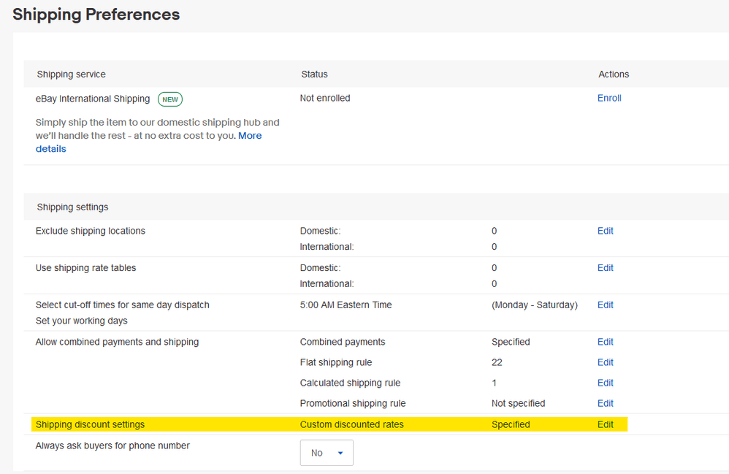Click the Promotional shipping rule label
Viewport: 729px width, 474px height.
(353, 403)
